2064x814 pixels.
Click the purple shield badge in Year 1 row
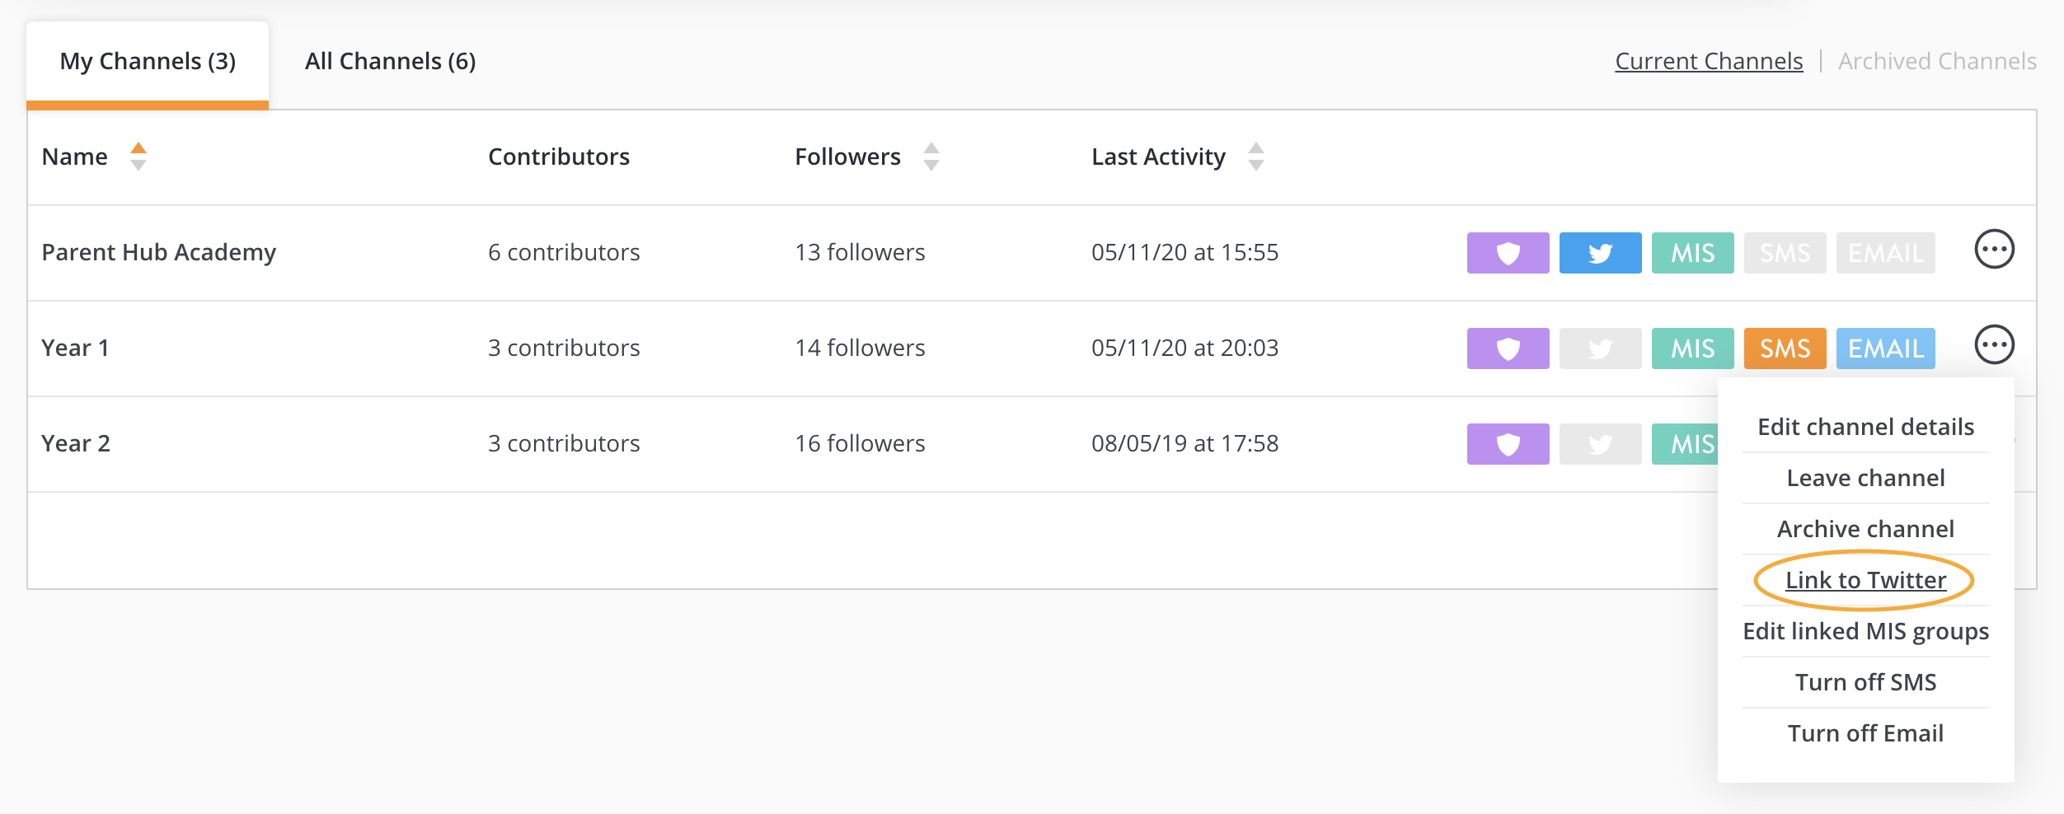[x=1508, y=349]
